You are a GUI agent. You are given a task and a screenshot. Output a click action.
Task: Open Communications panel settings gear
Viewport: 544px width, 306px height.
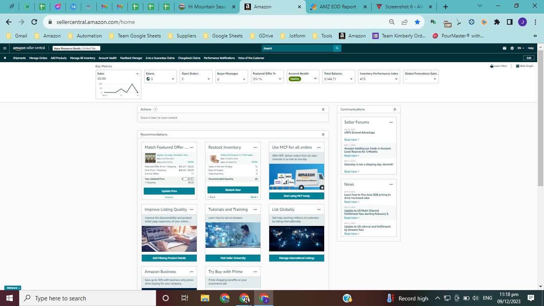tap(395, 109)
